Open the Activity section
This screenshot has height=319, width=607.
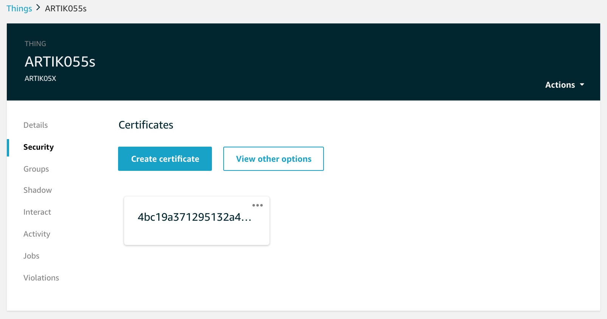click(x=37, y=234)
